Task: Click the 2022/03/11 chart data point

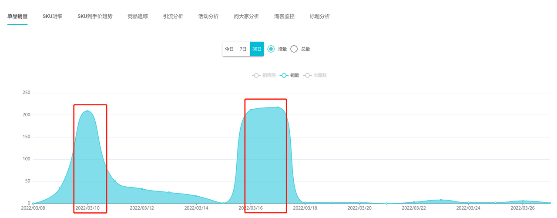Action: point(114,181)
